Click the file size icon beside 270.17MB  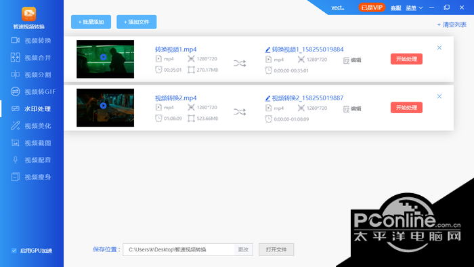pyautogui.click(x=191, y=70)
